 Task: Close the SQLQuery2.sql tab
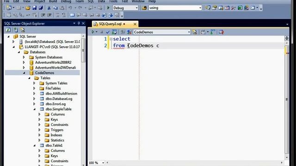pos(135,24)
